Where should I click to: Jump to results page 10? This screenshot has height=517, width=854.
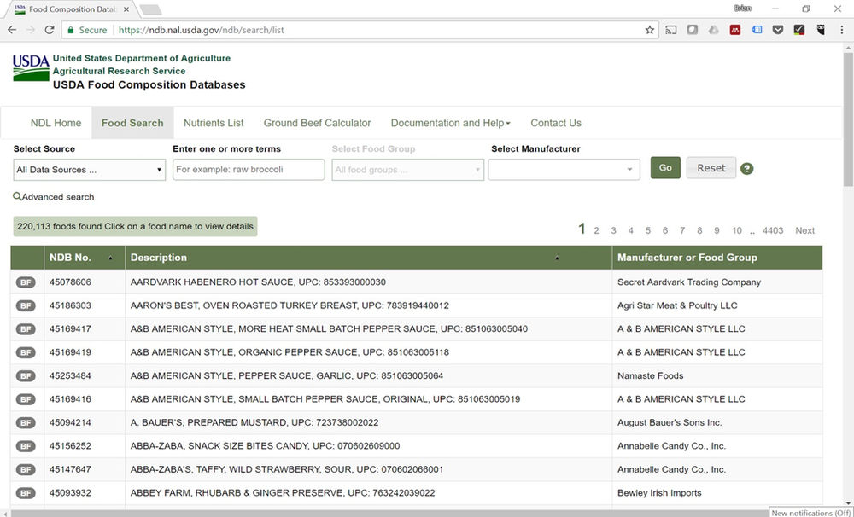[x=736, y=230]
